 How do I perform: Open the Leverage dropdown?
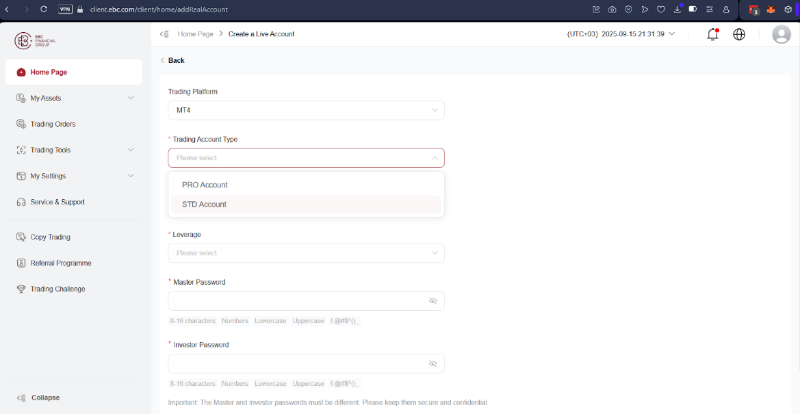pos(306,253)
